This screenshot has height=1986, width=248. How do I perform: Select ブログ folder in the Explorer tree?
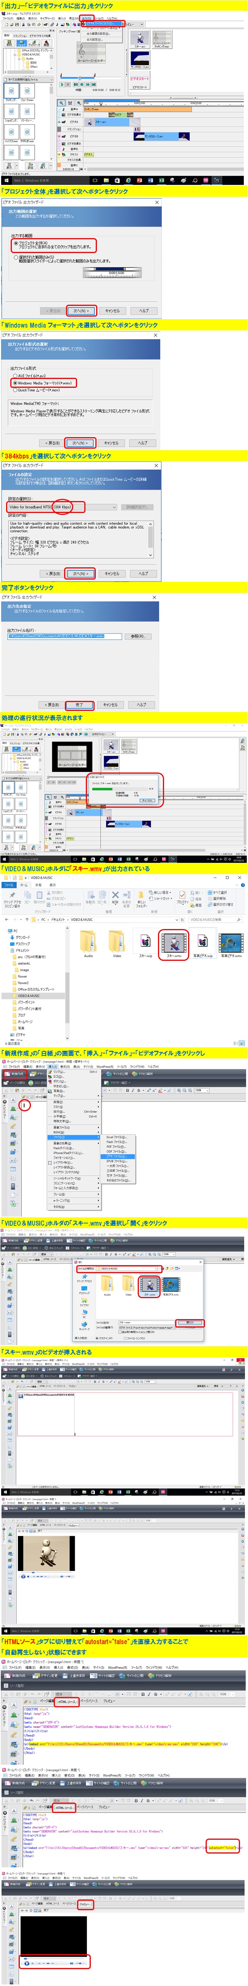tap(21, 1014)
